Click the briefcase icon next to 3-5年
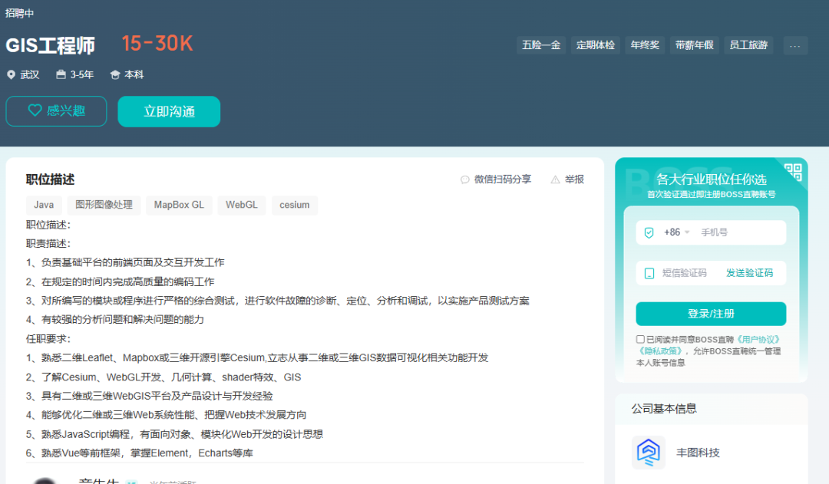This screenshot has width=829, height=484. (61, 74)
